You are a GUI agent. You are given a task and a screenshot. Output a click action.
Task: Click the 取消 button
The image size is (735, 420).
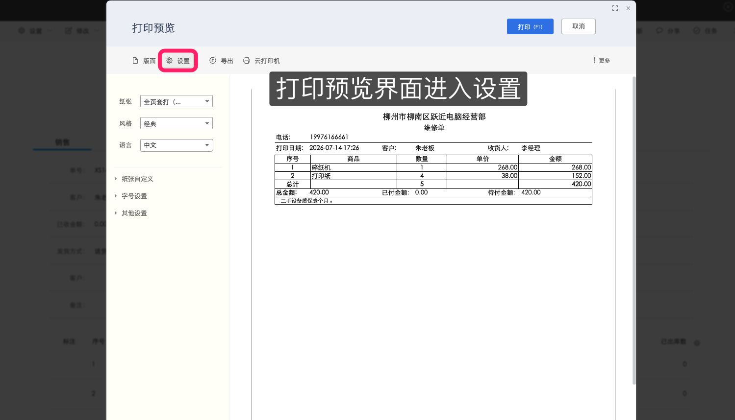click(x=579, y=26)
